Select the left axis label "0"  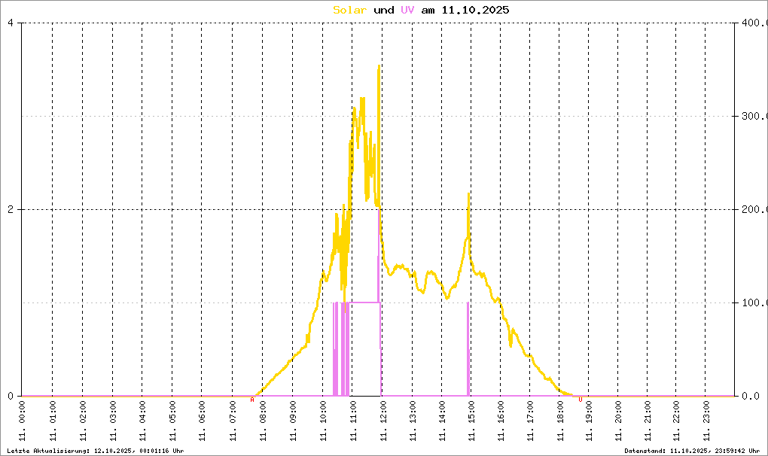11,396
